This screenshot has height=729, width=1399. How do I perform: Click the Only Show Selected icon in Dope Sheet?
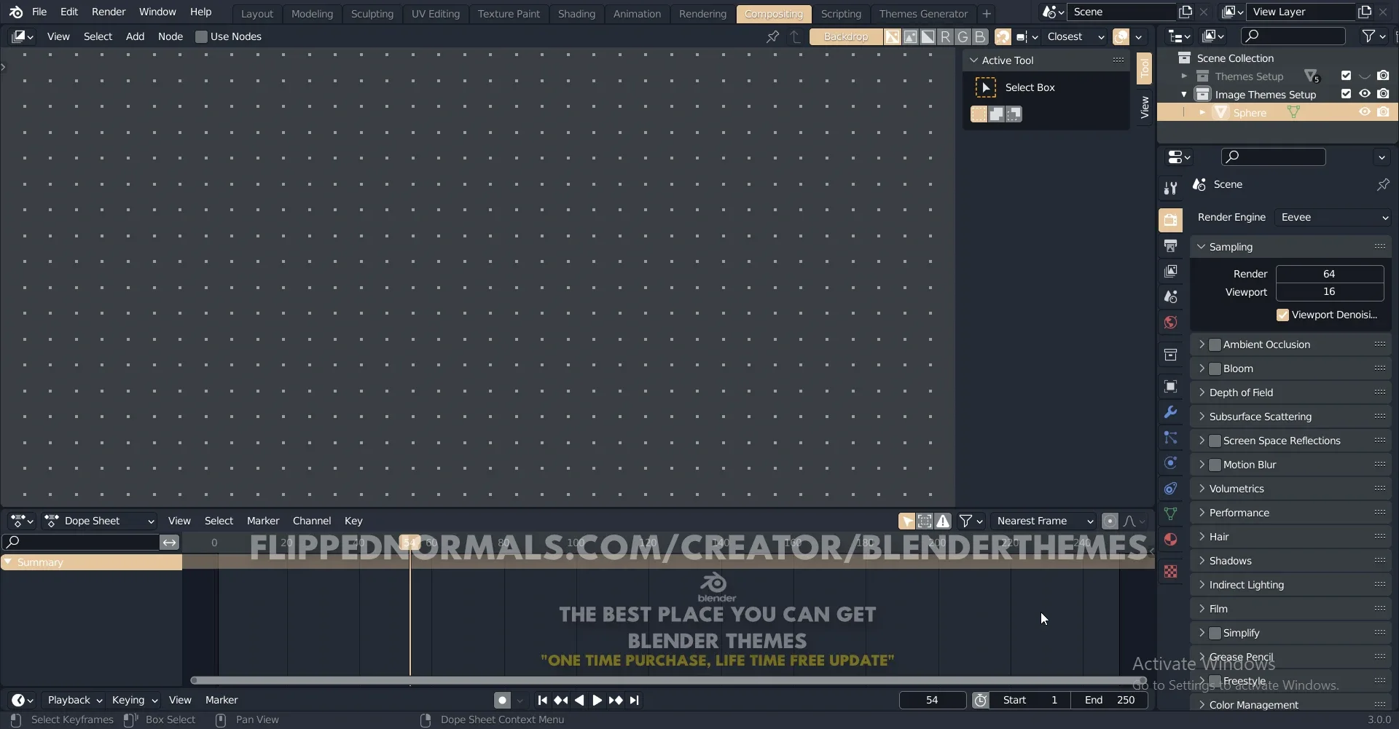click(x=907, y=521)
